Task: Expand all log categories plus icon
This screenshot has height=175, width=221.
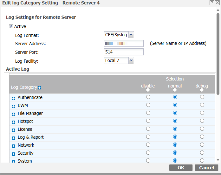Action: 40,87
